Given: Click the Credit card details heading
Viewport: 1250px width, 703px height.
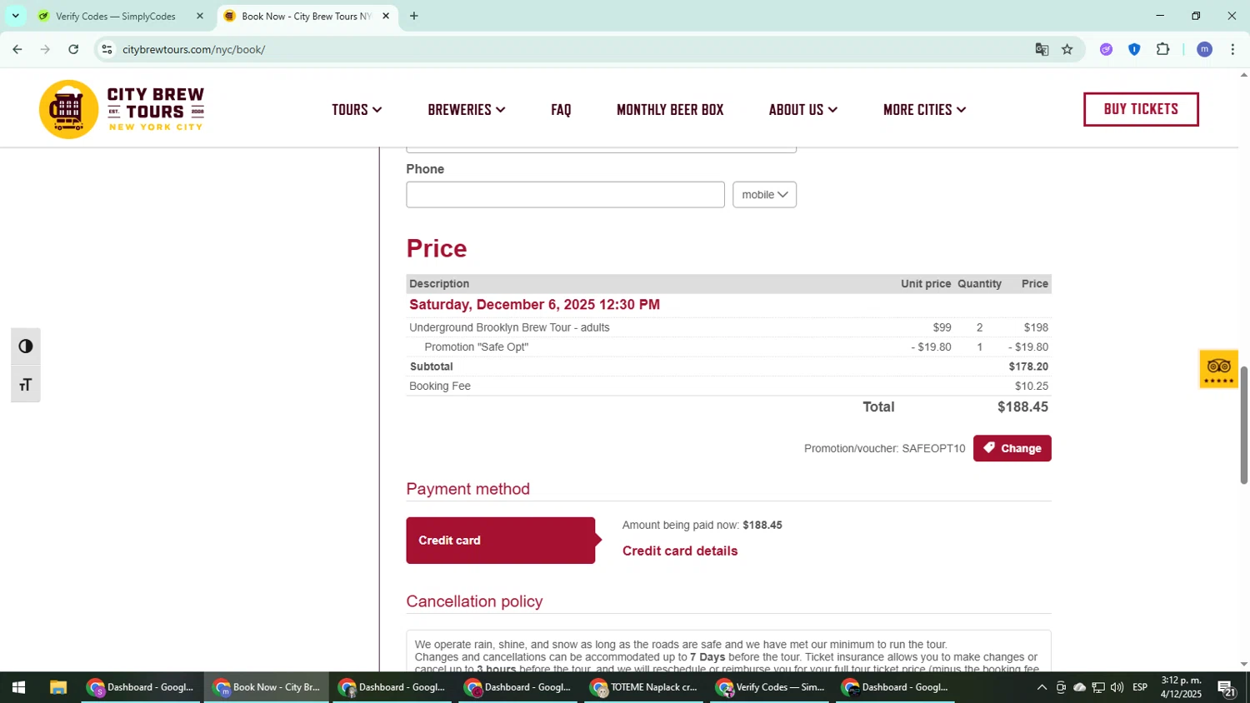Looking at the screenshot, I should [680, 551].
